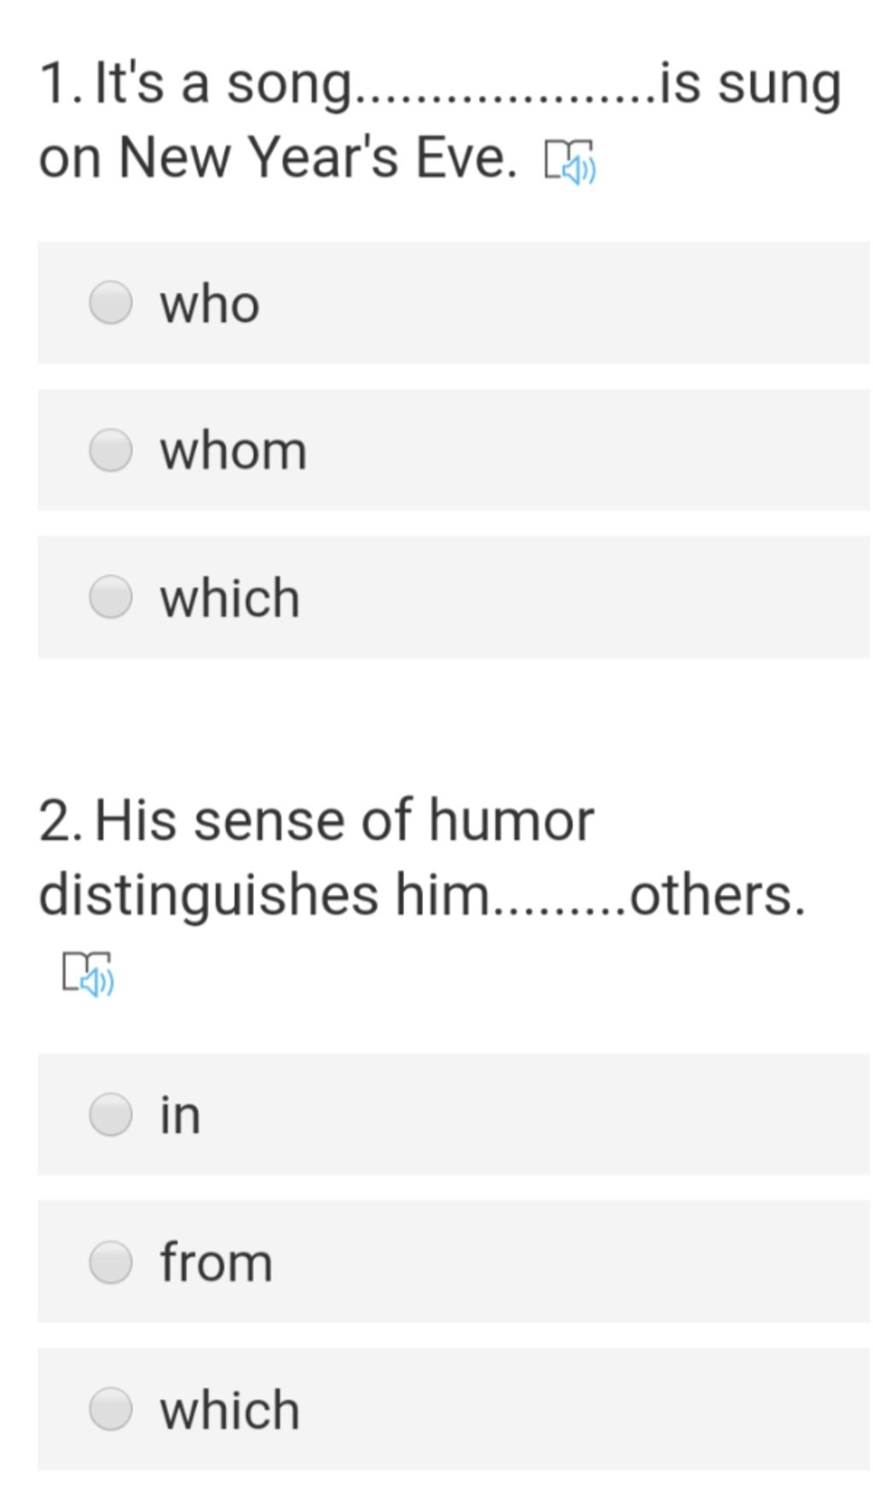
Task: Click the 'who' answer label text
Action: tap(210, 304)
